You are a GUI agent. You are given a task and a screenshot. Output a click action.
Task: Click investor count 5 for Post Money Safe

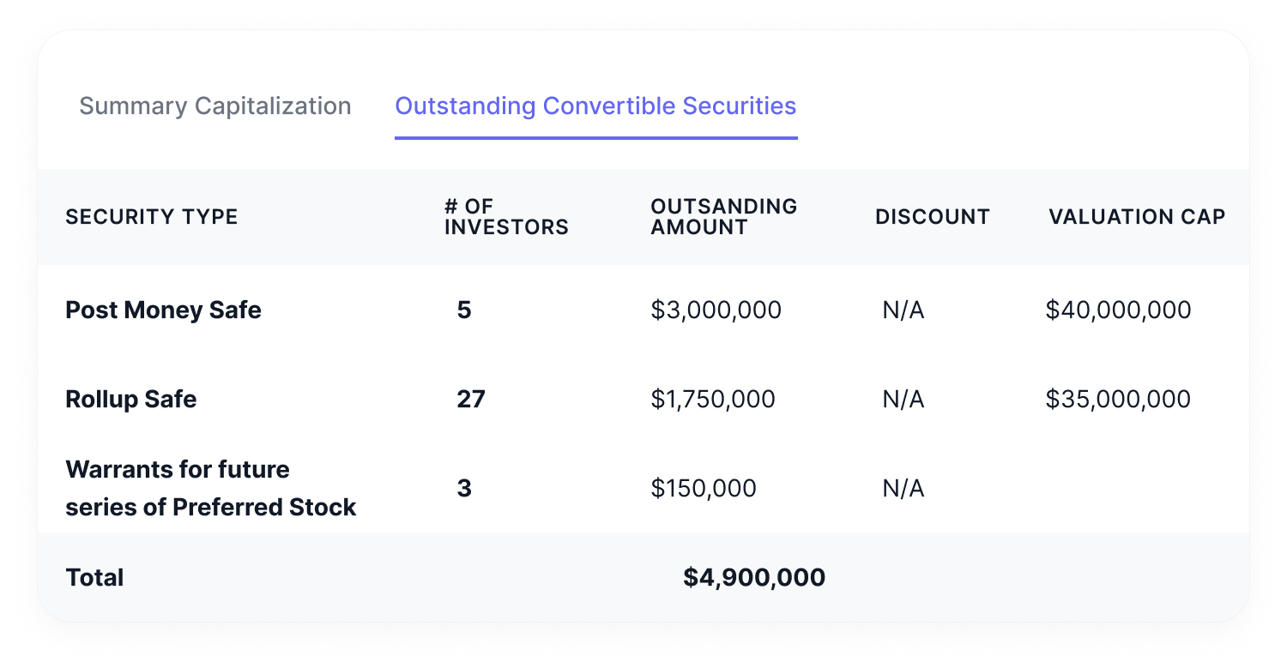pyautogui.click(x=464, y=310)
